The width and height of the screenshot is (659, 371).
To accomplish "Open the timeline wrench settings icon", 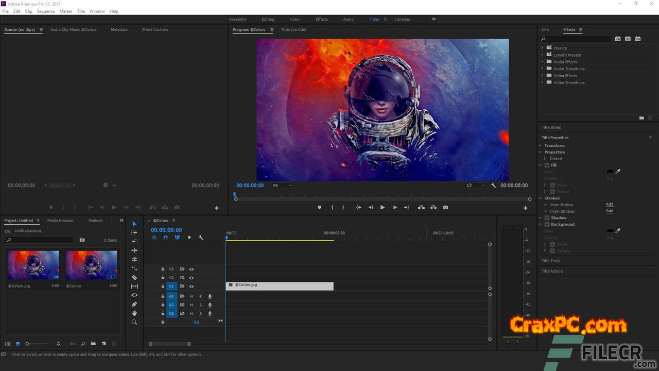I will pyautogui.click(x=201, y=238).
